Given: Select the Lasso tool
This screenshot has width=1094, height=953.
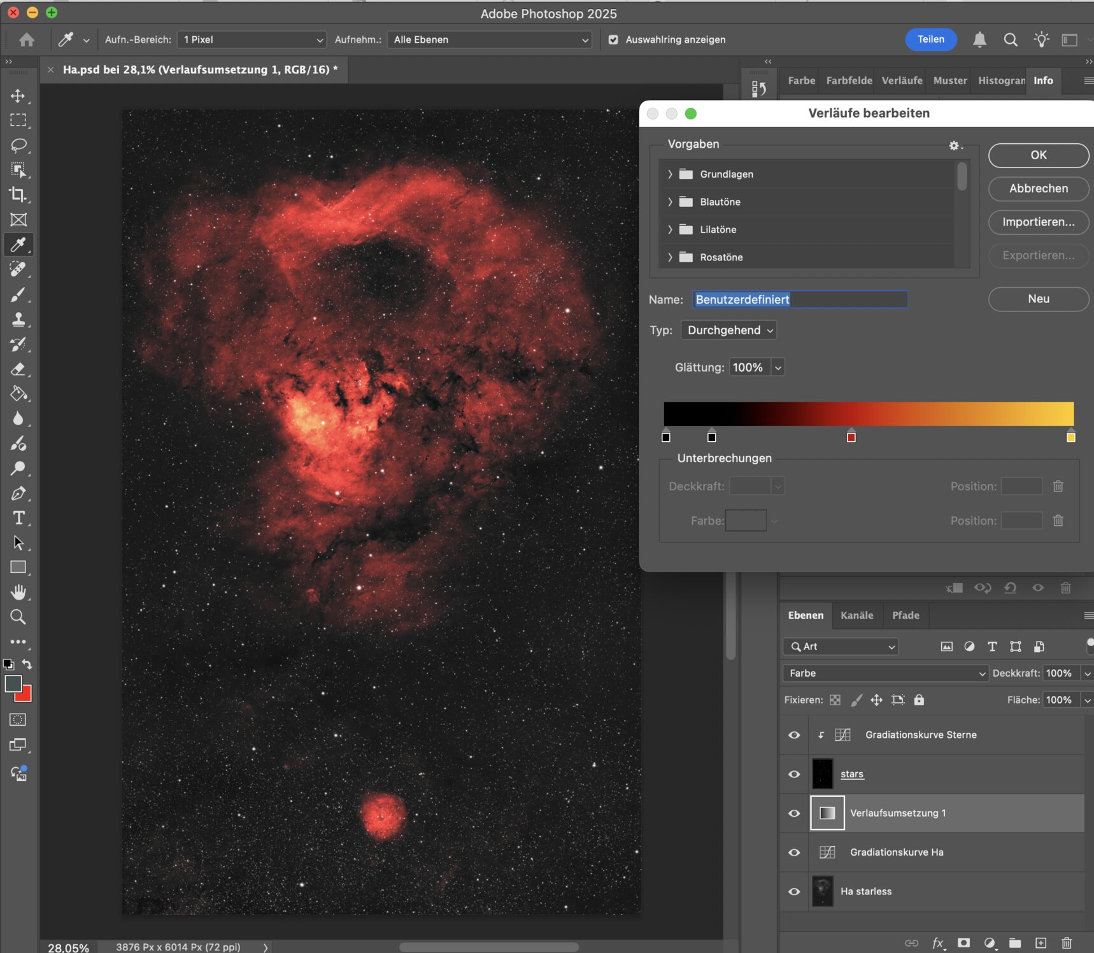Looking at the screenshot, I should click(18, 145).
